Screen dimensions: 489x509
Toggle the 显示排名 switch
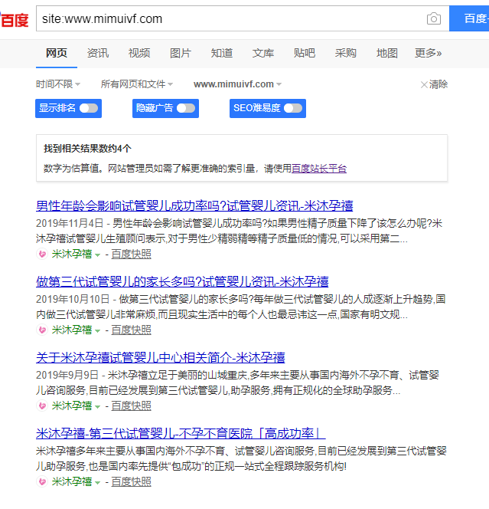tap(89, 108)
